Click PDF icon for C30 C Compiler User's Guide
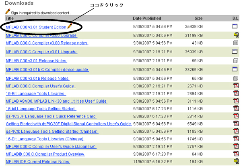This screenshot has width=243, height=168. (236, 85)
